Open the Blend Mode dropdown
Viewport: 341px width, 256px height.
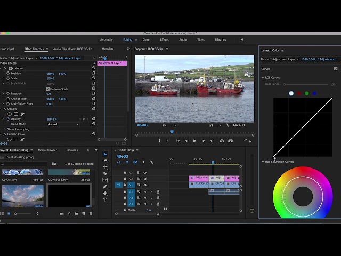pos(63,124)
